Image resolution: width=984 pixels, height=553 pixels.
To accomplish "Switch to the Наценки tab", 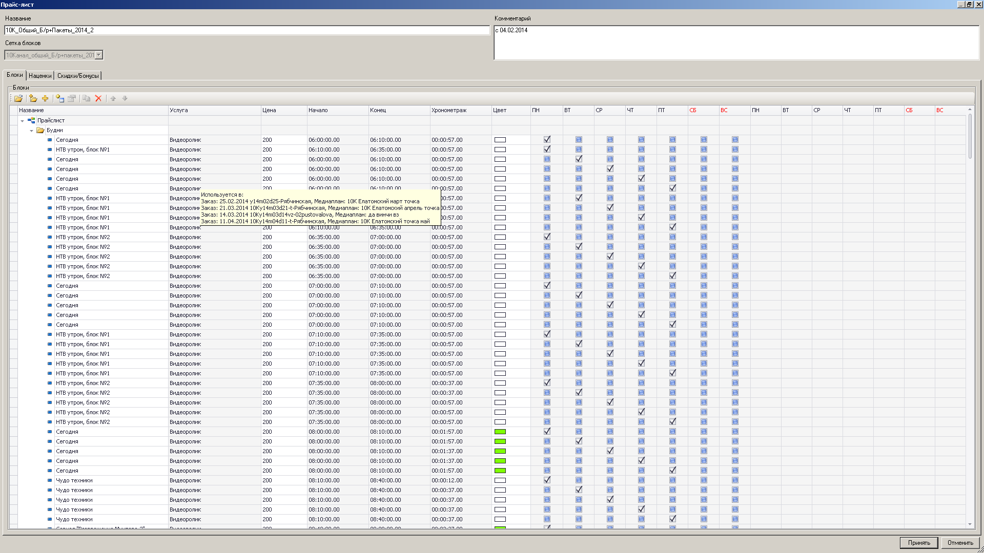I will (x=40, y=76).
